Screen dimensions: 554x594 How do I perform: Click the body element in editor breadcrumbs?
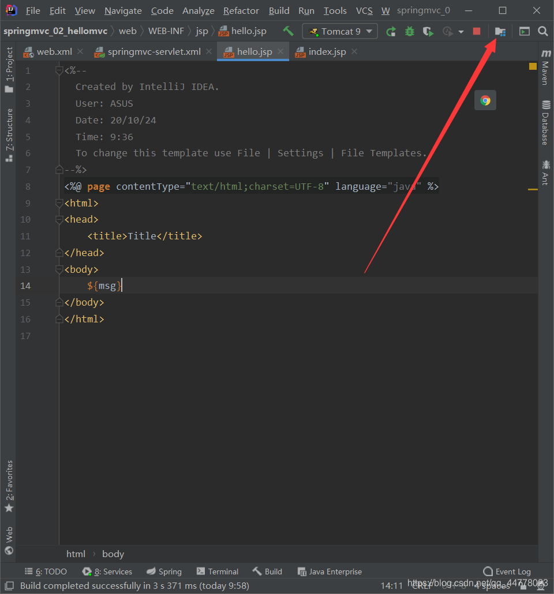(x=113, y=554)
